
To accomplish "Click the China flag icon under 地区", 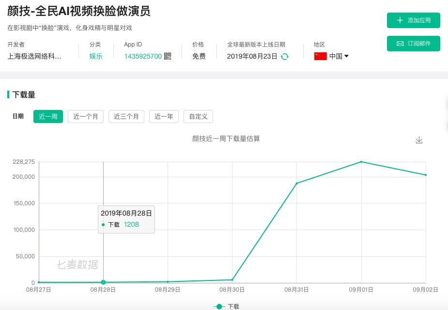I will click(x=320, y=56).
